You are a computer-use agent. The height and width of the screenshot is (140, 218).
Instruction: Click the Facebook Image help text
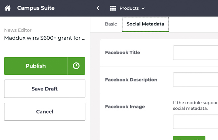[x=195, y=106]
